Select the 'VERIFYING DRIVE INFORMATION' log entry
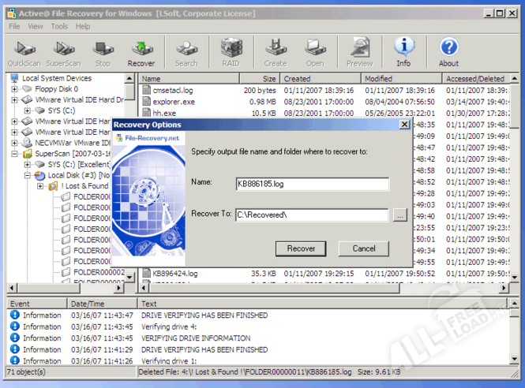Viewport: 525px width, 388px height. [196, 338]
